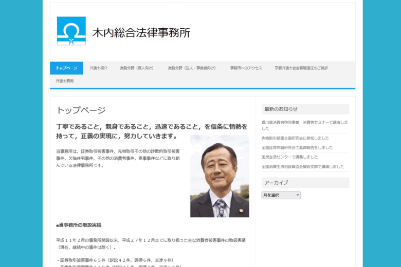Open 国民生活センターで講義しました link

(289, 157)
